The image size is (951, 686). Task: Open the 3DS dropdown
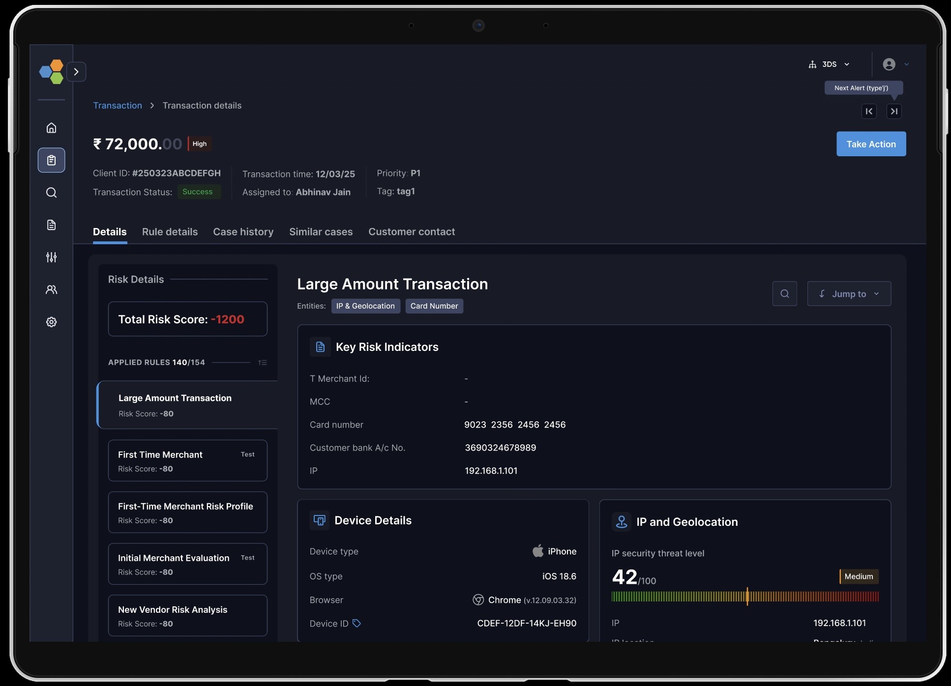pyautogui.click(x=829, y=64)
